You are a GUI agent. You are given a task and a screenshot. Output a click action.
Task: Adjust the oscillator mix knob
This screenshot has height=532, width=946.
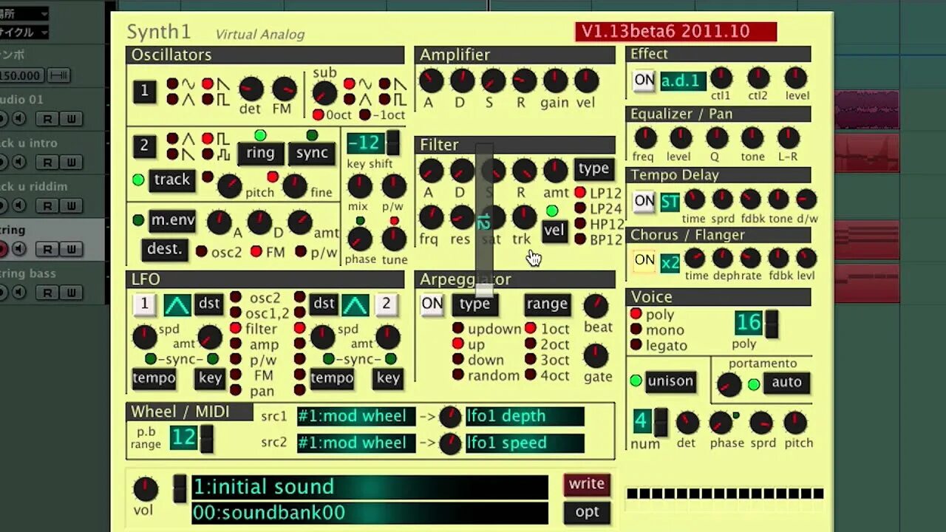coord(360,186)
